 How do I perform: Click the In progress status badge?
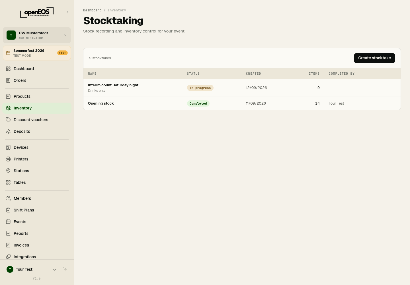200,88
